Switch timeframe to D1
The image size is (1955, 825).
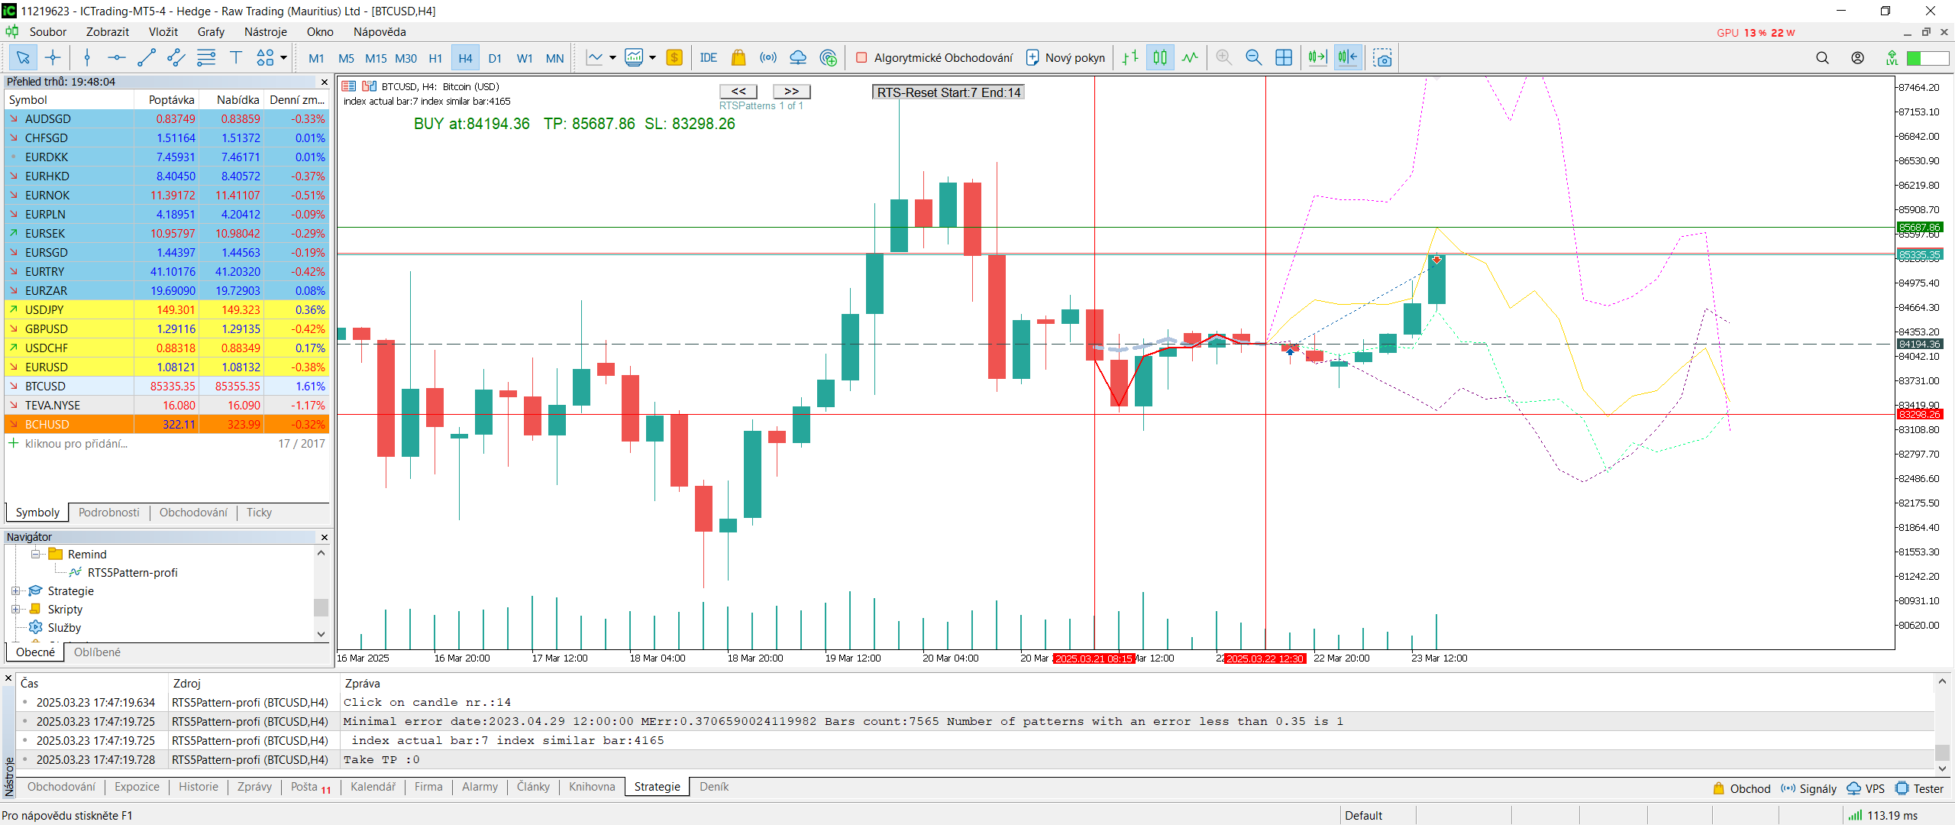[x=495, y=58]
